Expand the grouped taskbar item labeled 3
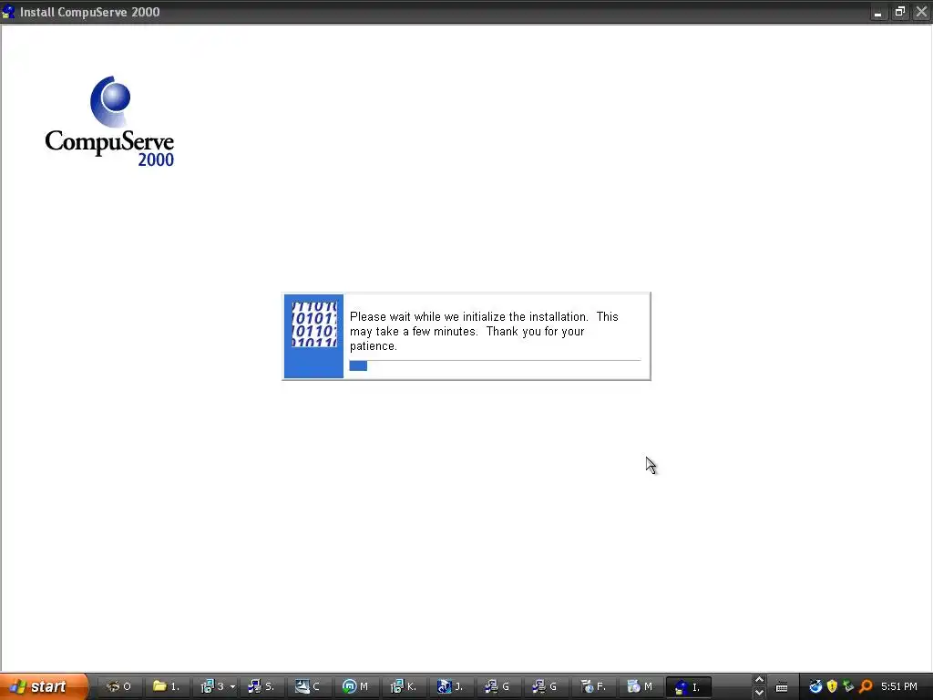Screen dimensions: 933x700 217,687
